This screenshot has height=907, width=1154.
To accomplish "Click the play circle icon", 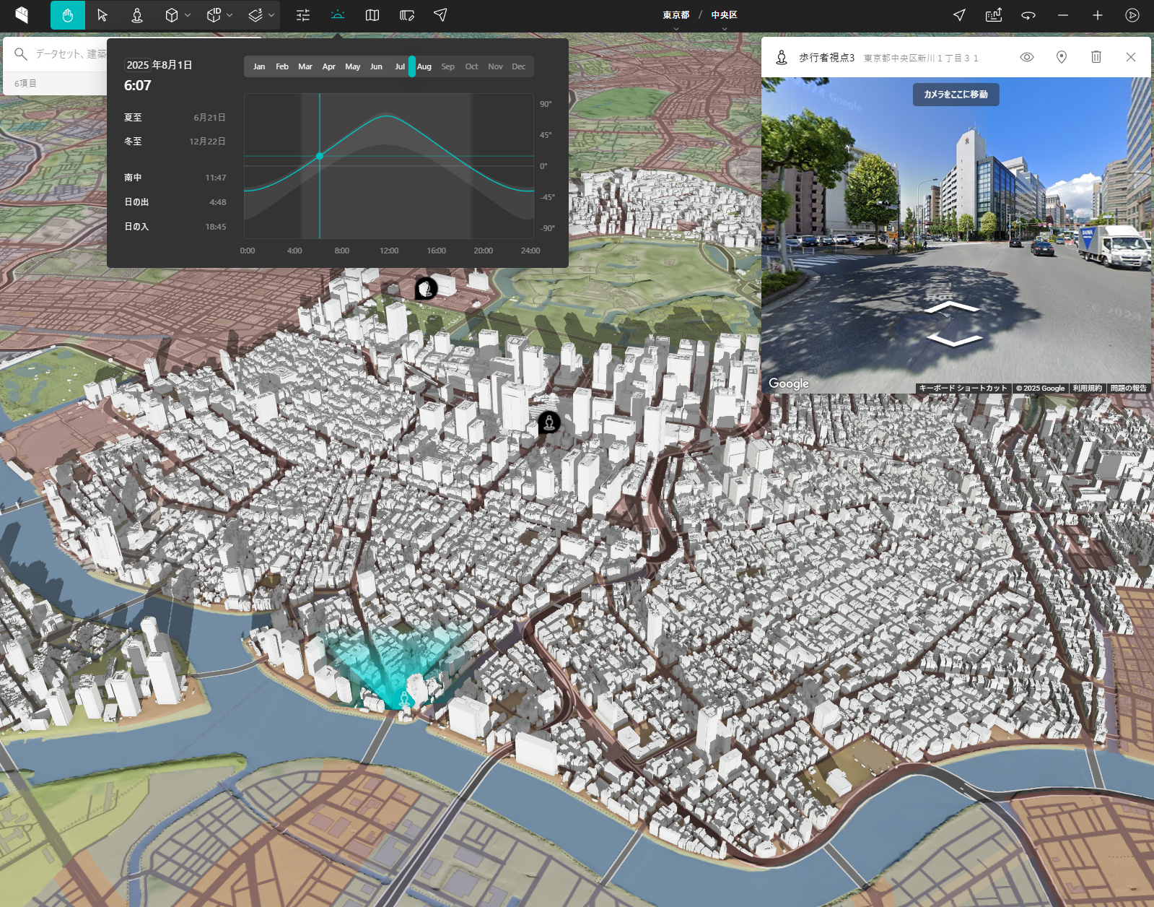I will click(x=1132, y=15).
